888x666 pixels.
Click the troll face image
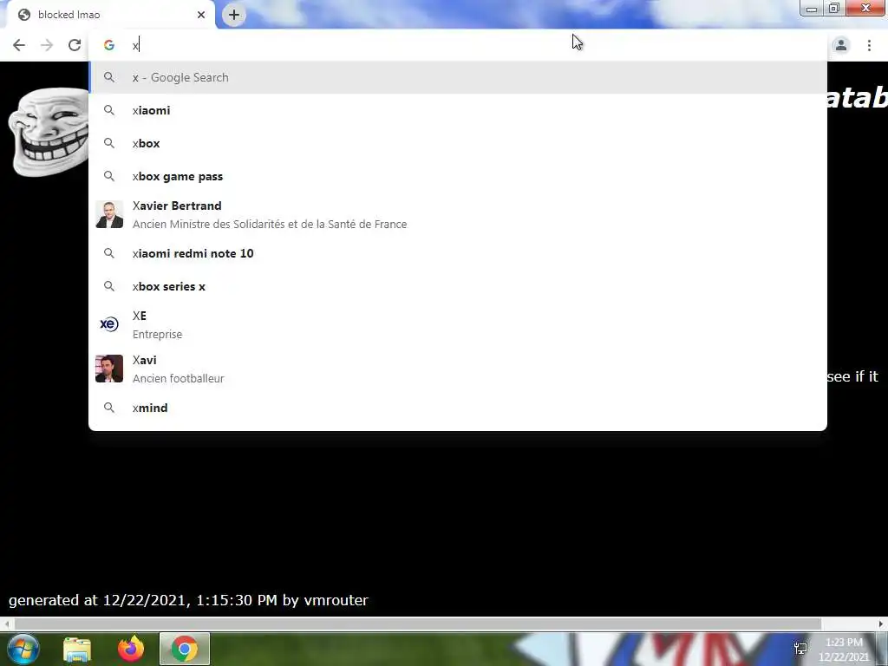coord(49,132)
